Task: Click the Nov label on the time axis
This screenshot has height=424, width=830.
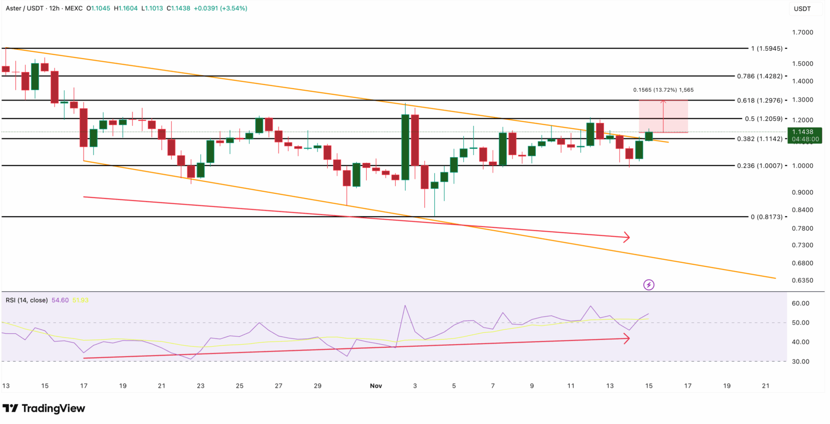Action: (x=376, y=386)
